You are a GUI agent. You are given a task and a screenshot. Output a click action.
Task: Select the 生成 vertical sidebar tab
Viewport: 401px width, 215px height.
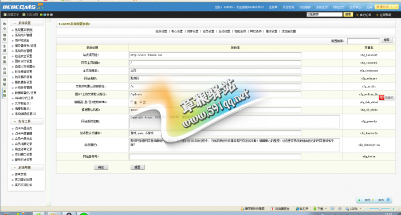point(5,49)
